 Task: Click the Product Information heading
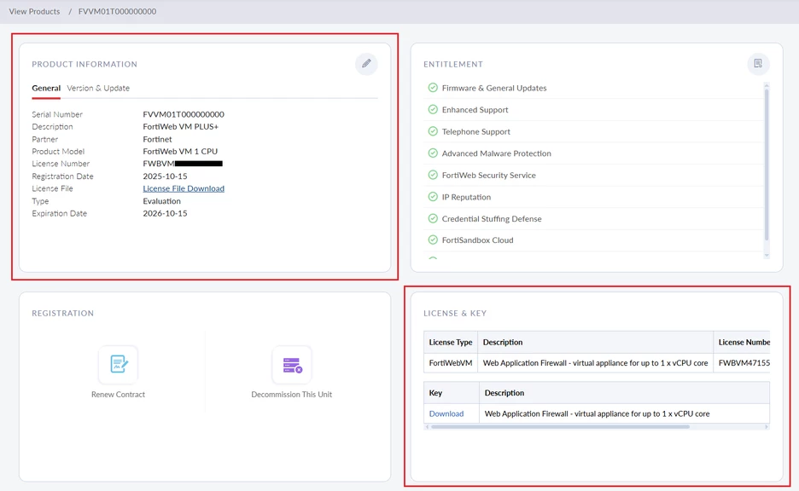coord(85,64)
